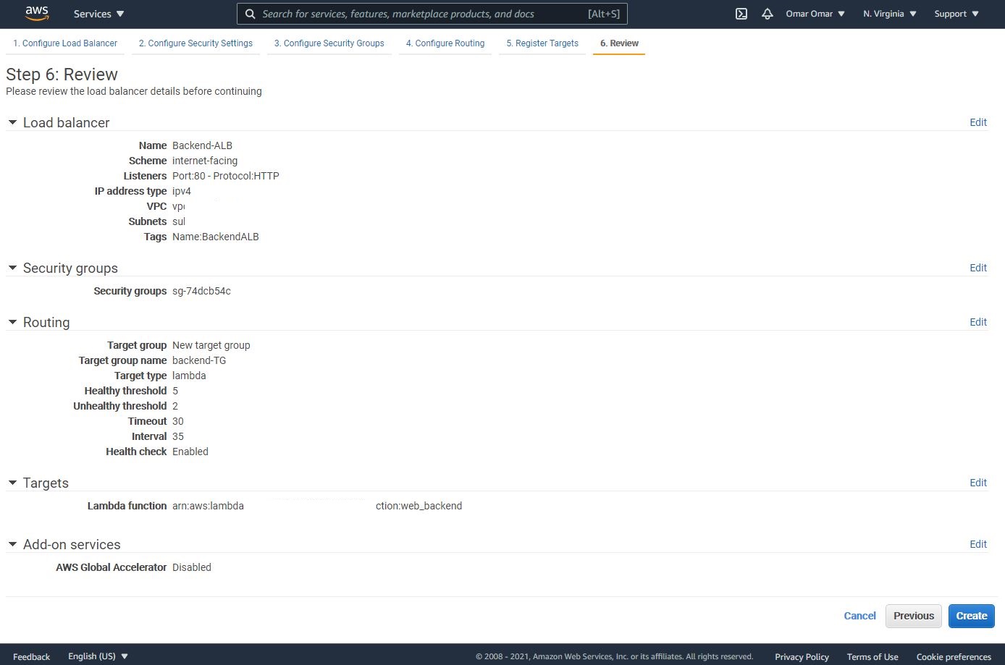Open the Terms of Use link
Viewport: 1005px width, 665px height.
pos(872,657)
